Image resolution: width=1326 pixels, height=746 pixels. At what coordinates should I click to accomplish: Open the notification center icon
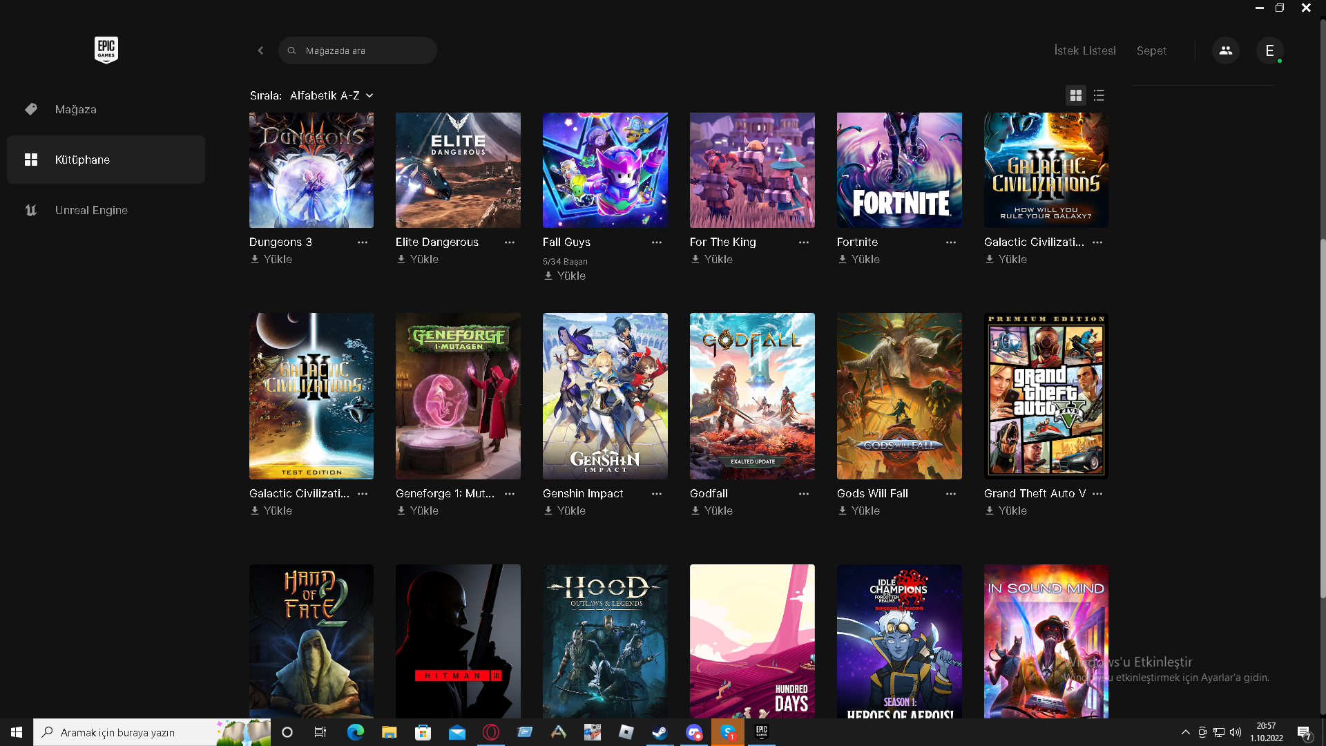(x=1304, y=732)
